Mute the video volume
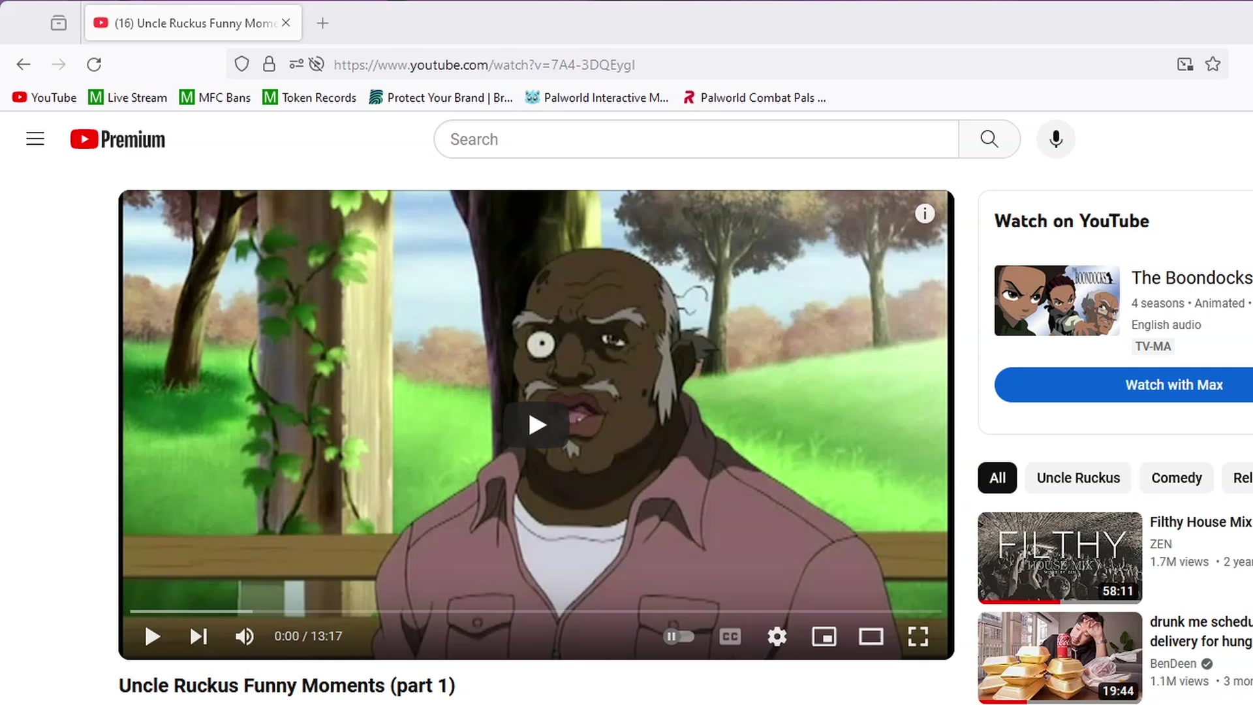 [x=245, y=636]
